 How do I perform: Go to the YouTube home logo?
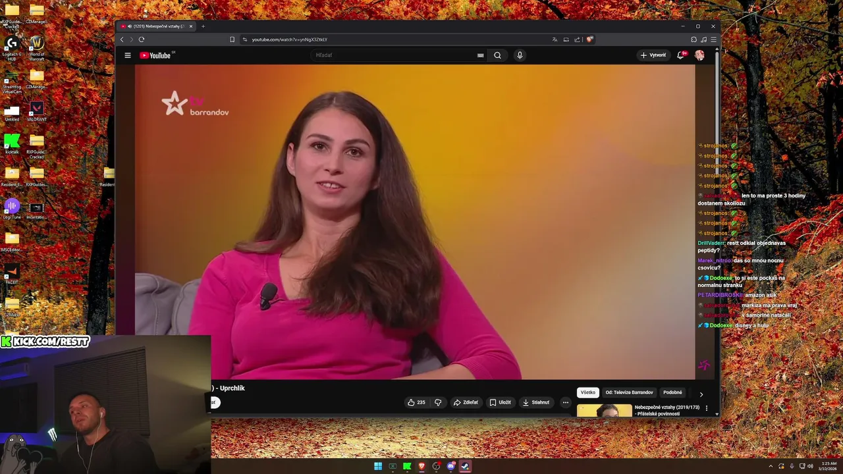click(x=155, y=55)
